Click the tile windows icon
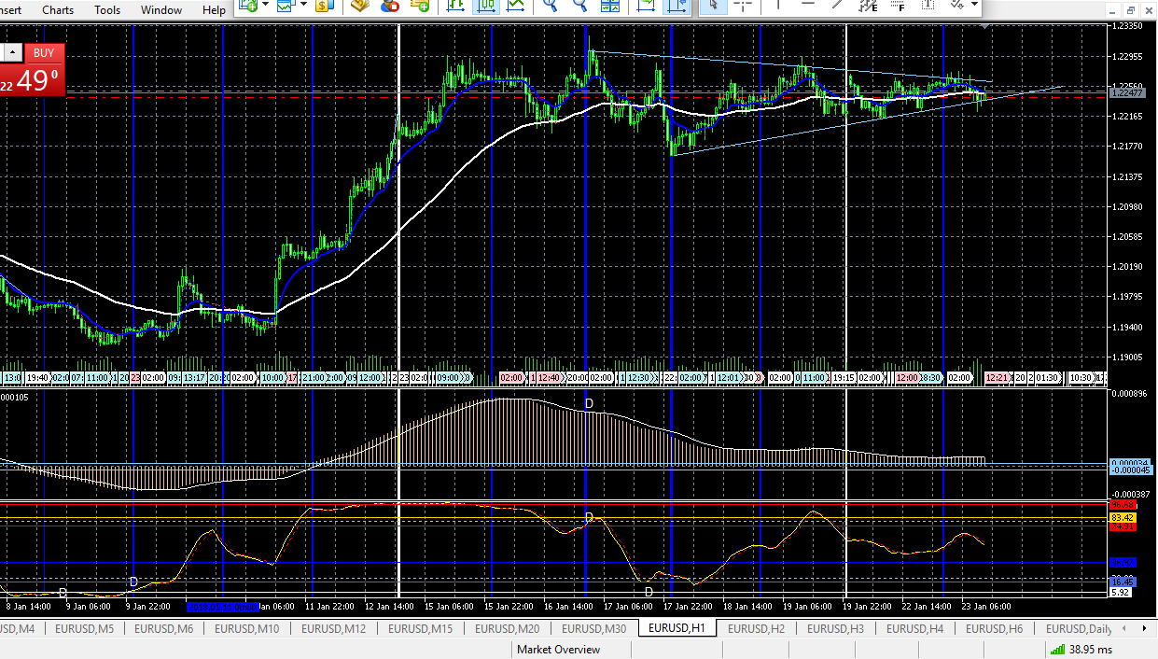 pyautogui.click(x=610, y=5)
